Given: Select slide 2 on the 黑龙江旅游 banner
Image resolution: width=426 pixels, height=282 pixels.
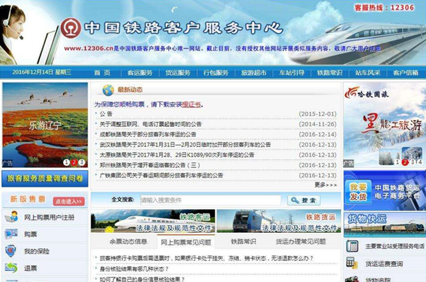Looking at the screenshot, I should [405, 162].
